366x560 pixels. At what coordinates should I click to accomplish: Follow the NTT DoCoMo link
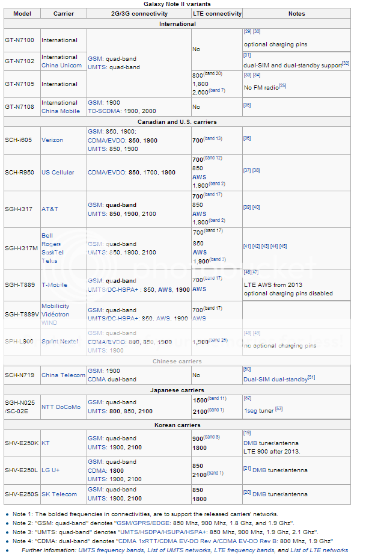click(x=61, y=407)
